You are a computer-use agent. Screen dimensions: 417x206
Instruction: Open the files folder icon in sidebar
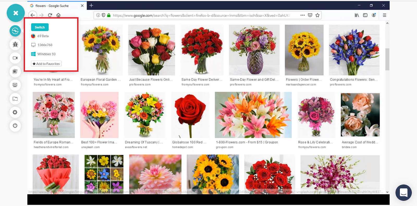tap(15, 99)
